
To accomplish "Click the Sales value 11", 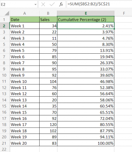I will coord(48,38).
